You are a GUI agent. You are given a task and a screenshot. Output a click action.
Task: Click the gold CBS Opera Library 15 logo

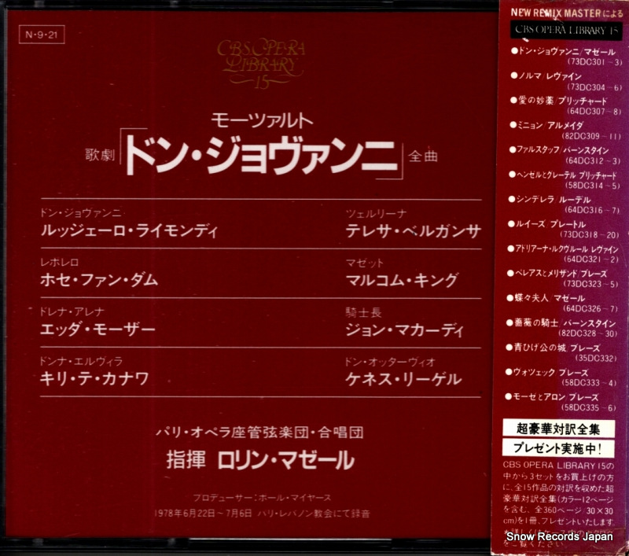pos(261,64)
